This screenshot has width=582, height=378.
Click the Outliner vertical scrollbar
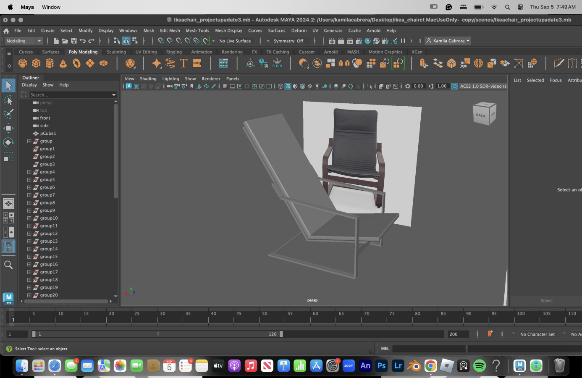(116, 150)
